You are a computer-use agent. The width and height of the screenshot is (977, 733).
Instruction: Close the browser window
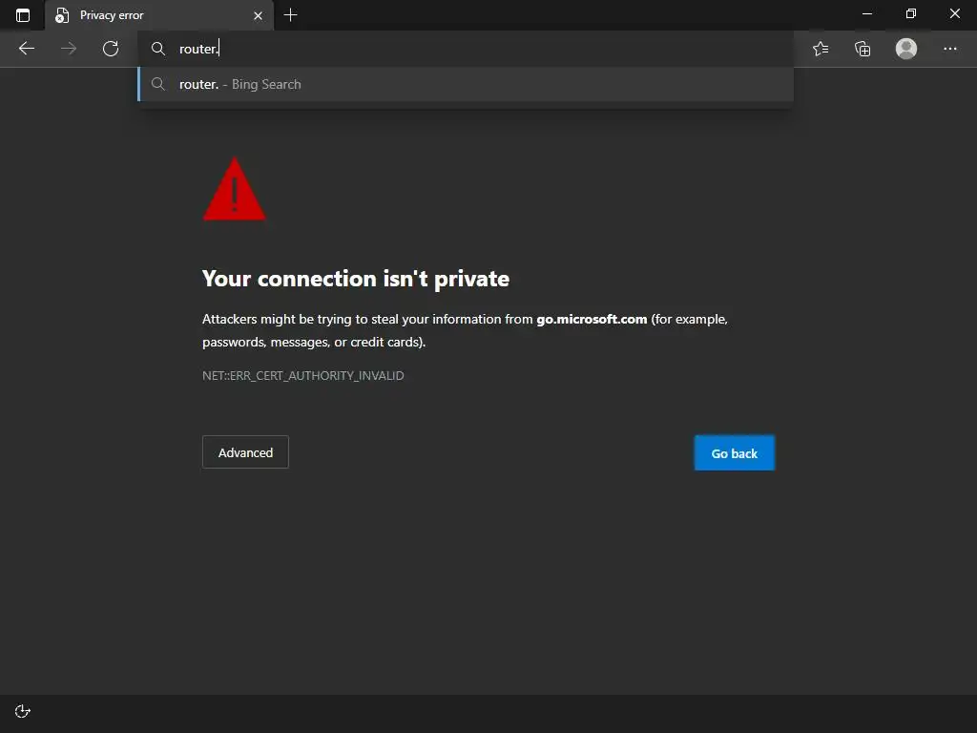[x=954, y=13]
